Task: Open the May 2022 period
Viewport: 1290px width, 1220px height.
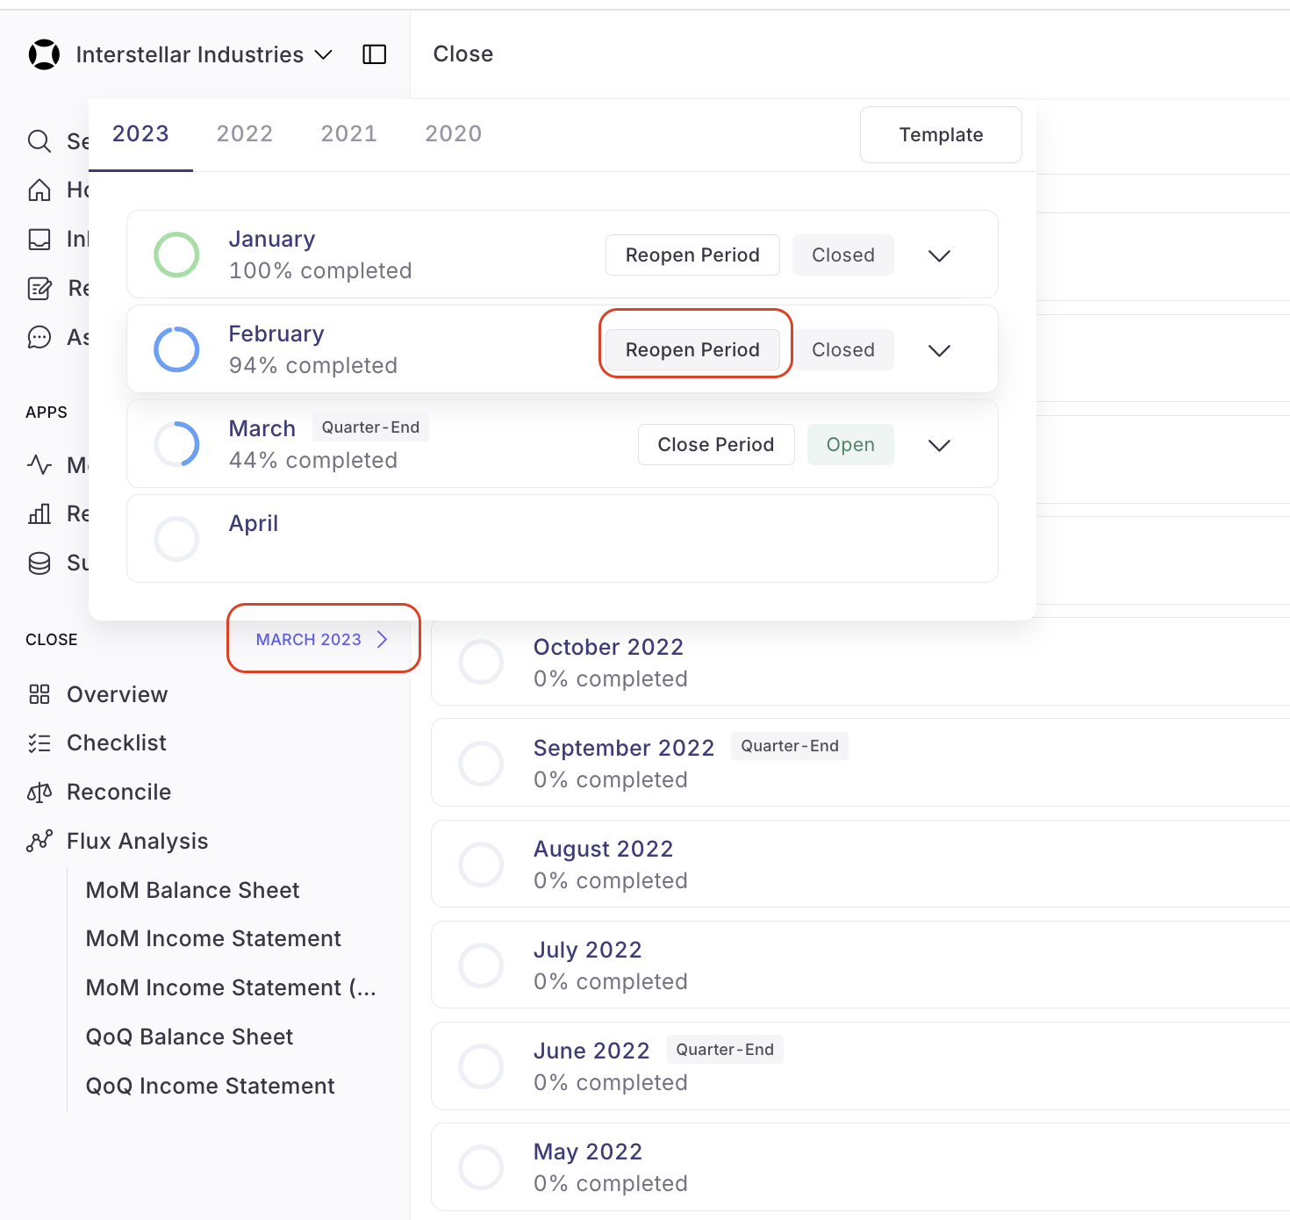Action: click(x=588, y=1152)
